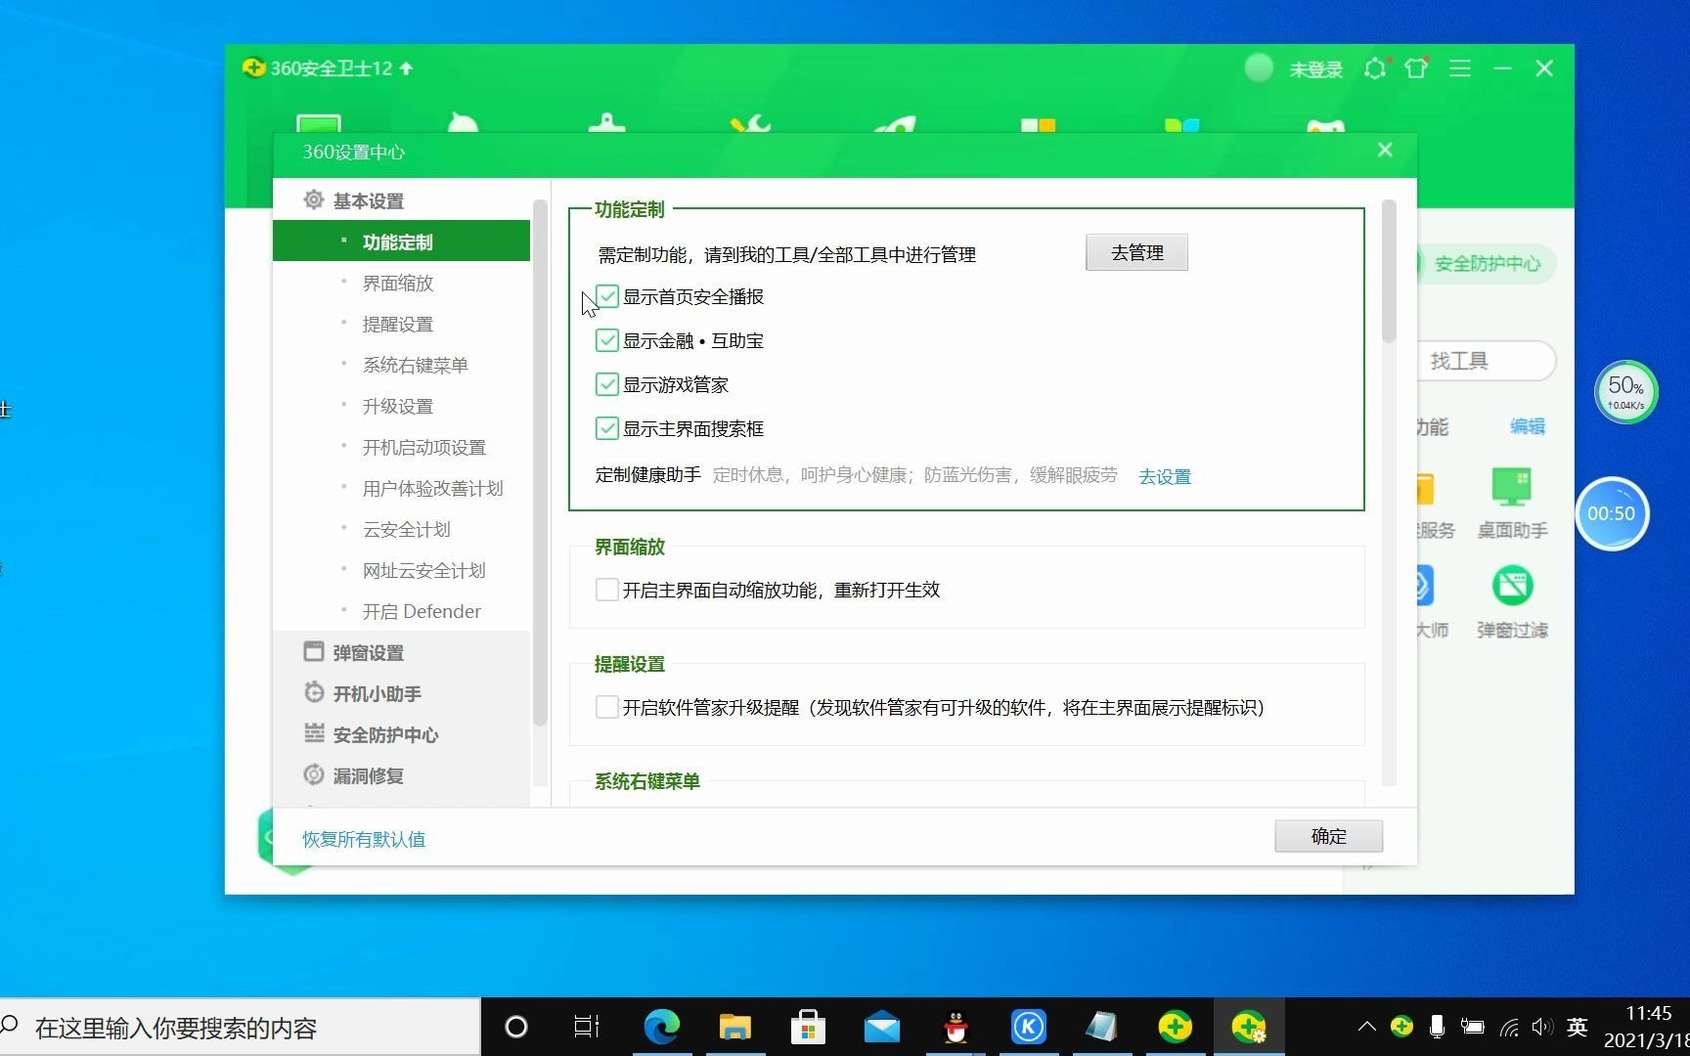Open File Explorer from taskbar
1690x1056 pixels.
coord(734,1027)
